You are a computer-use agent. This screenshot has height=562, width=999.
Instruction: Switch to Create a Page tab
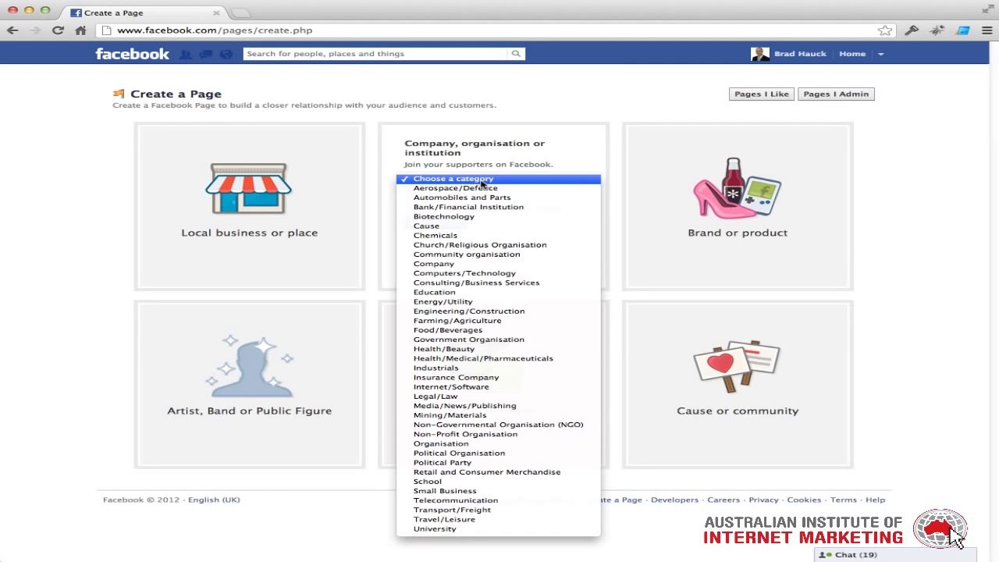click(x=145, y=12)
